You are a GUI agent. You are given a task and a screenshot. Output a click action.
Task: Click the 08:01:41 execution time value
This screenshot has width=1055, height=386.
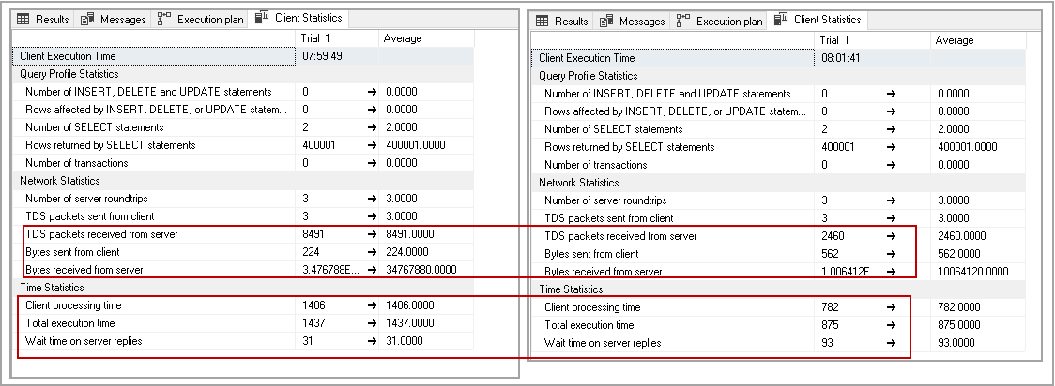point(840,58)
